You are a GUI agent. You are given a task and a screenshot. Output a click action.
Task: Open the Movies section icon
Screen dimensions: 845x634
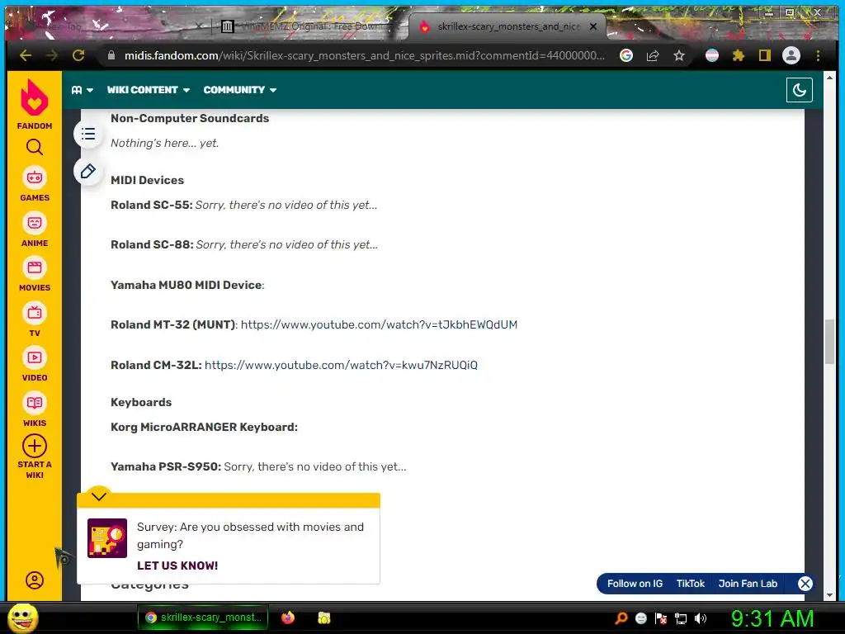click(x=35, y=267)
